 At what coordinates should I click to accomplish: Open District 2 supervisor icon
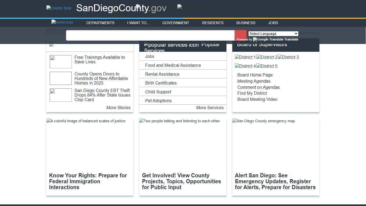(x=267, y=57)
